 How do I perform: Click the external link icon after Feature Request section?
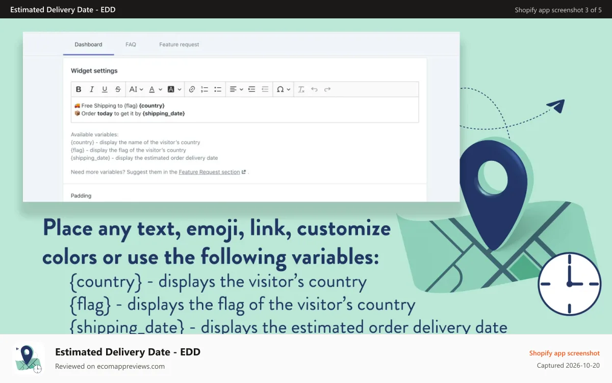click(244, 172)
